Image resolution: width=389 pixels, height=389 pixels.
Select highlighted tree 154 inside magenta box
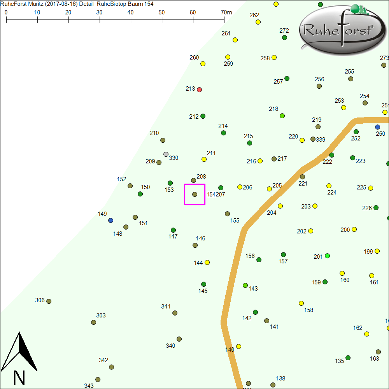click(x=195, y=194)
